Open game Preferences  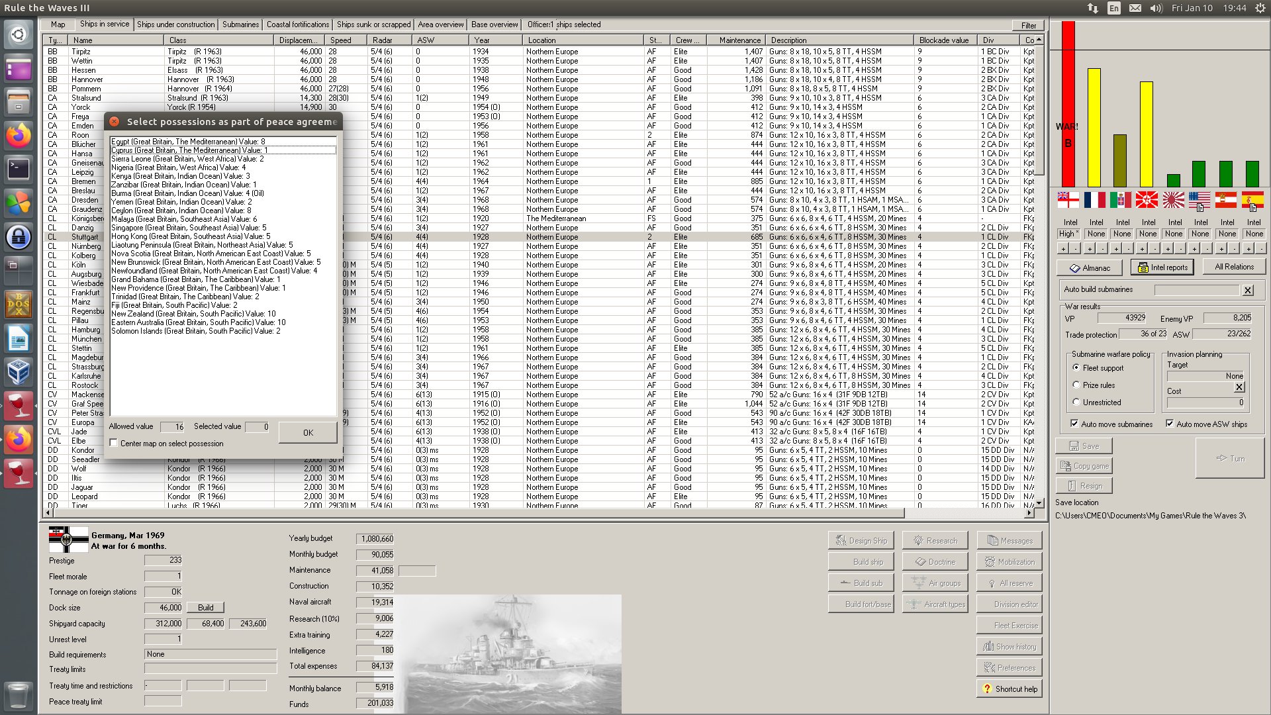pos(1009,667)
